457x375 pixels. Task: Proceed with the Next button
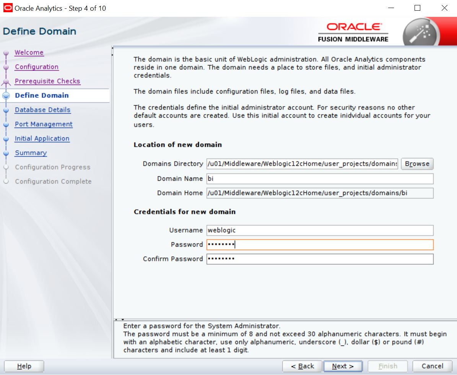pos(343,366)
